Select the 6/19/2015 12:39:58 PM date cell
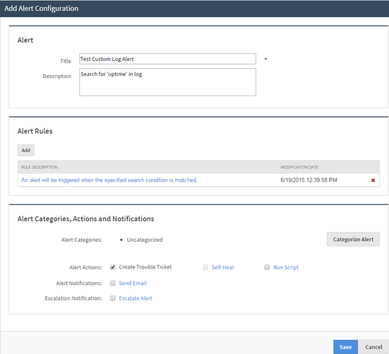This screenshot has height=354, width=389. 309,180
